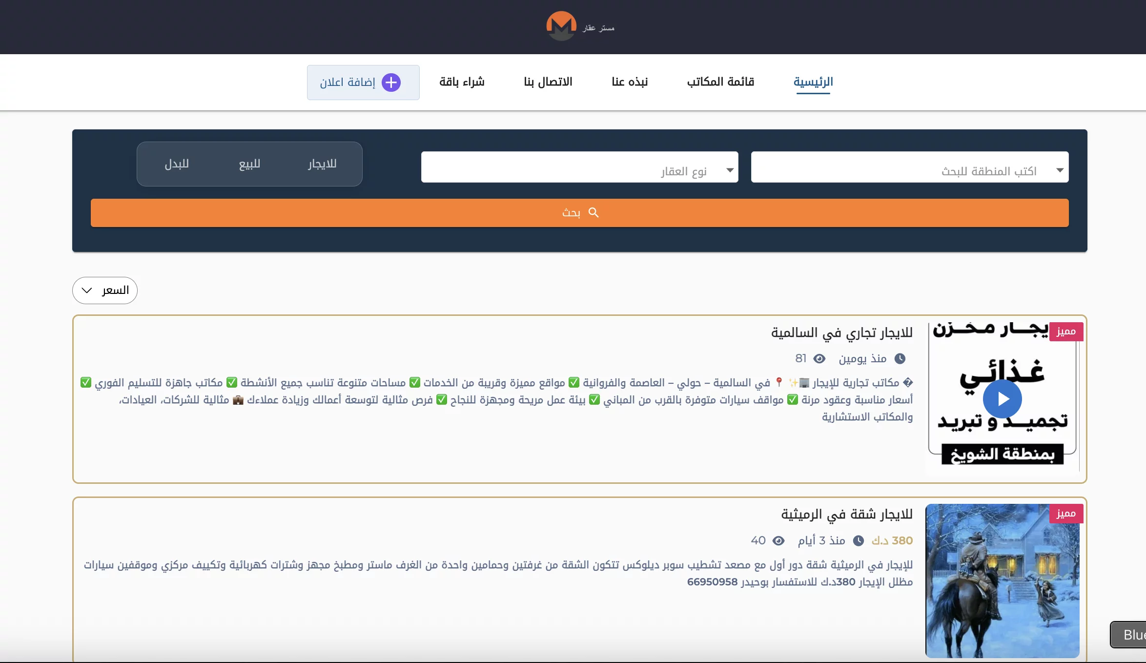Expand the السعر sort selector

(x=104, y=290)
